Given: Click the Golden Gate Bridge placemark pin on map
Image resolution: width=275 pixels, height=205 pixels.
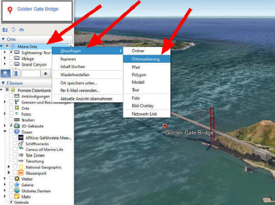Looking at the screenshot, I should pos(165,127).
